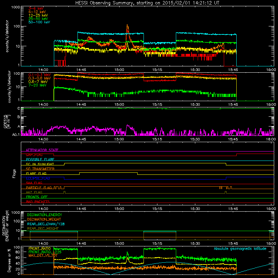
Task: Select the 7-20 MeV legend entry
Action: coord(38,85)
